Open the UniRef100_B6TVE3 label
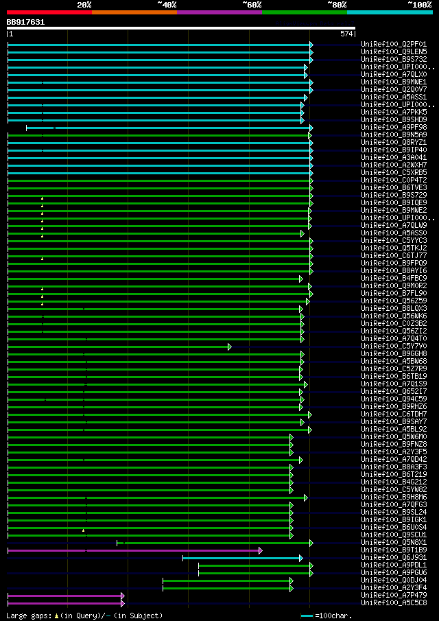The image size is (439, 621). coord(394,188)
